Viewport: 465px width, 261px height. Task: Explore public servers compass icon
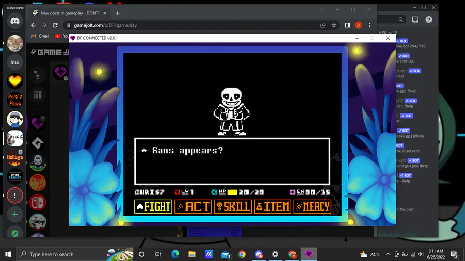point(15,233)
